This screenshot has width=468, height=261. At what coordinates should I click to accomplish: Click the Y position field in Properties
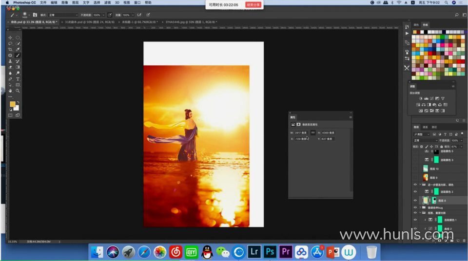[328, 139]
